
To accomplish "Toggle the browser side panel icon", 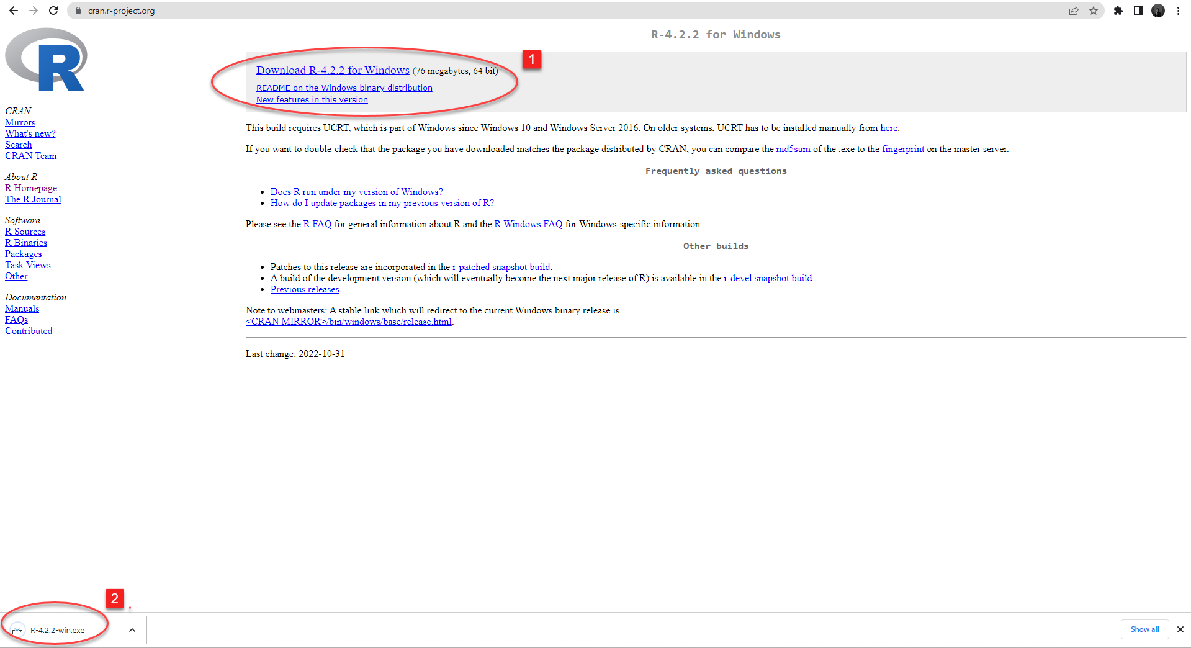I will 1138,11.
